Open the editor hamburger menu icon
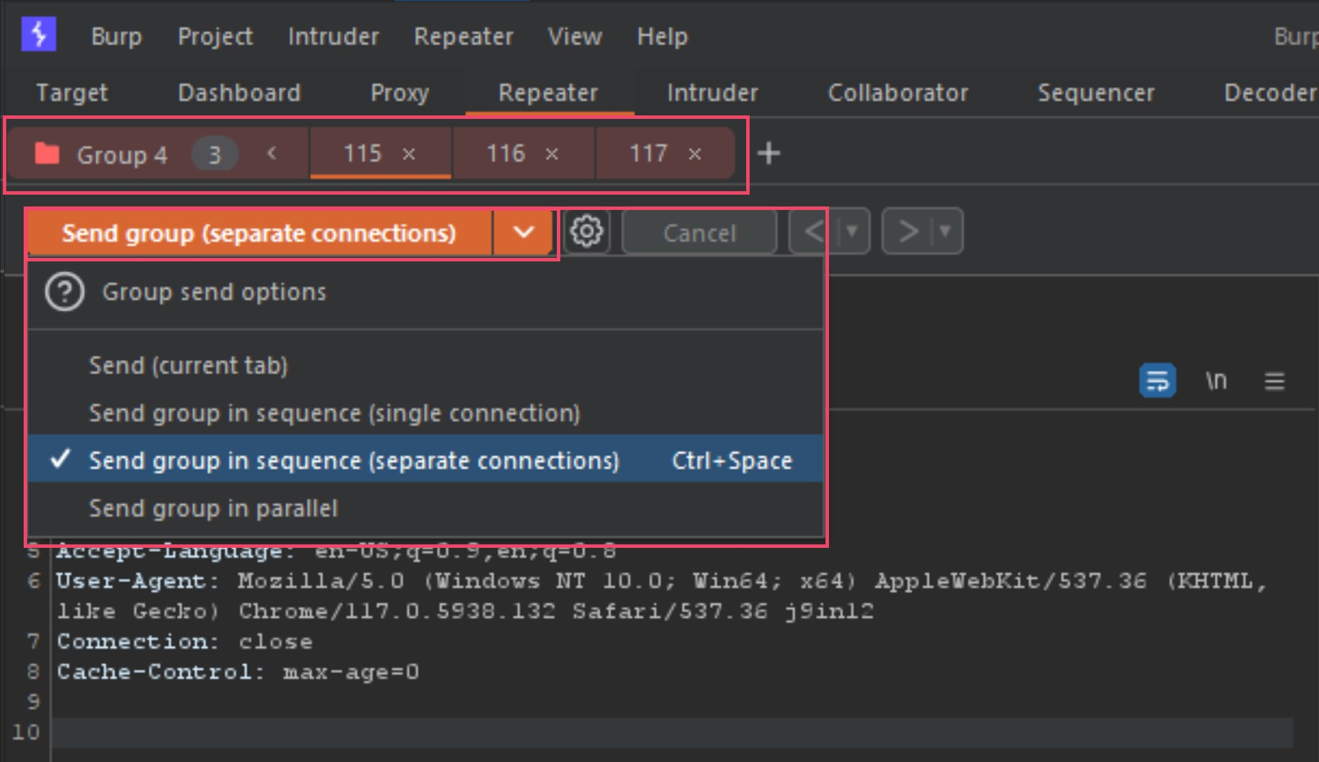 [1274, 381]
